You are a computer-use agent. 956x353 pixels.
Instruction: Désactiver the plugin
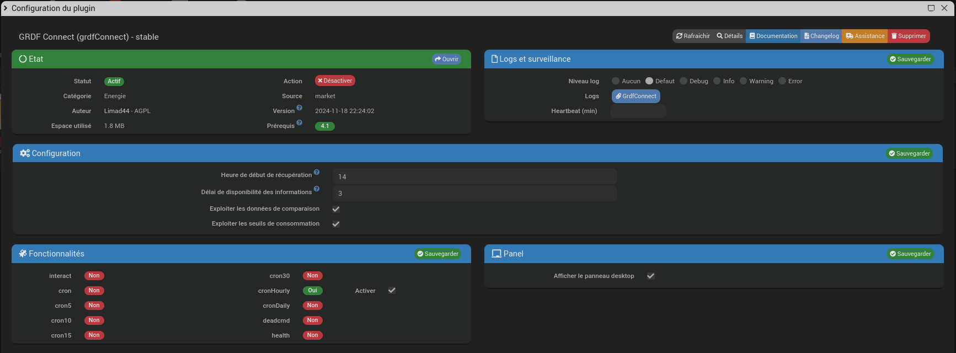335,81
